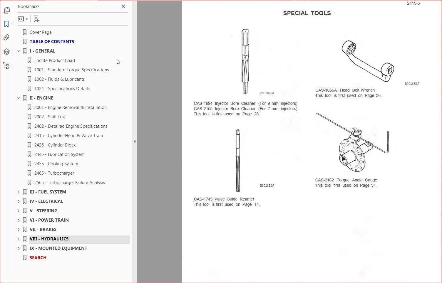442x283 pixels.
Task: Click the find current bookmark icon
Action: [36, 19]
